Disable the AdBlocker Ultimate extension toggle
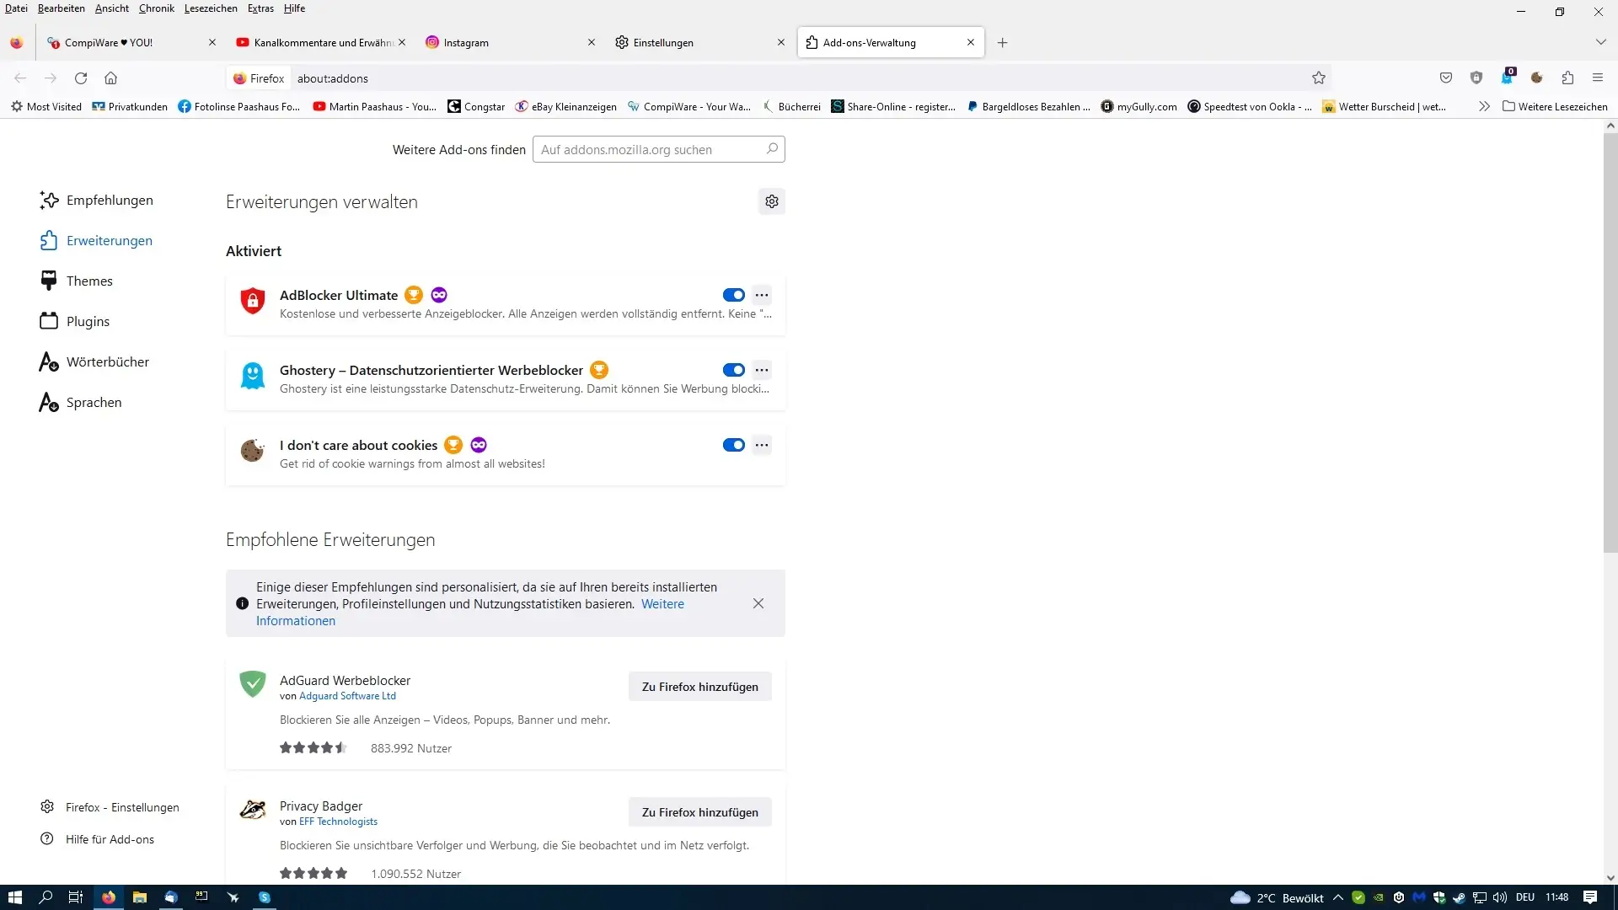This screenshot has width=1618, height=910. point(734,295)
